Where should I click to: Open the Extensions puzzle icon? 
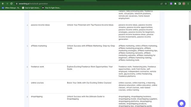point(175,4)
